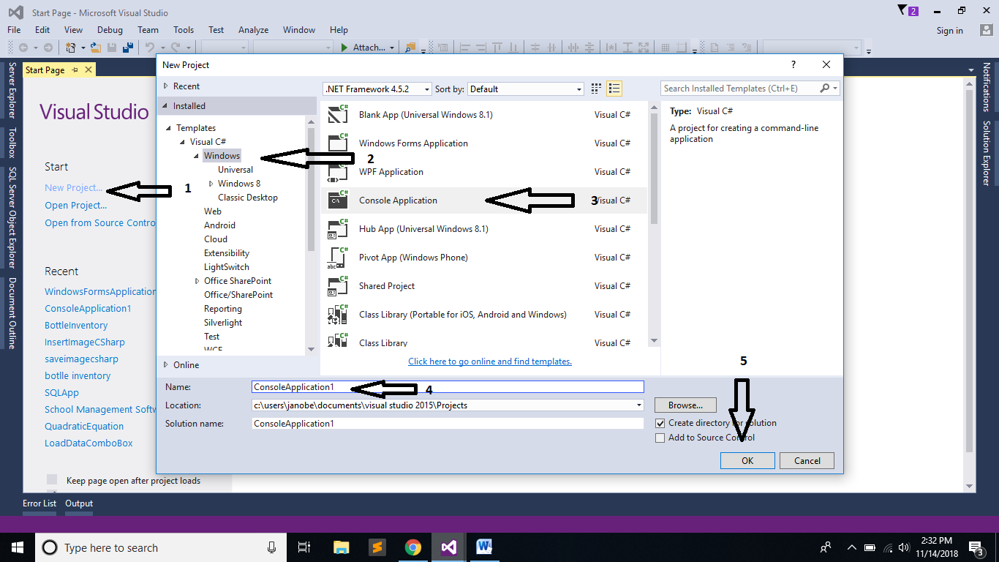Open the Attach button dropdown arrow
This screenshot has height=562, width=999.
click(392, 48)
